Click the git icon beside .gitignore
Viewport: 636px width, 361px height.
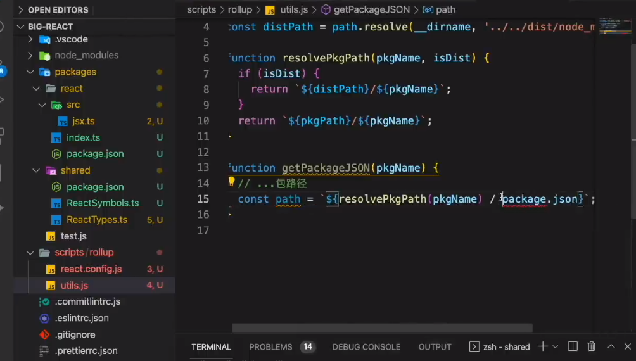(x=44, y=334)
